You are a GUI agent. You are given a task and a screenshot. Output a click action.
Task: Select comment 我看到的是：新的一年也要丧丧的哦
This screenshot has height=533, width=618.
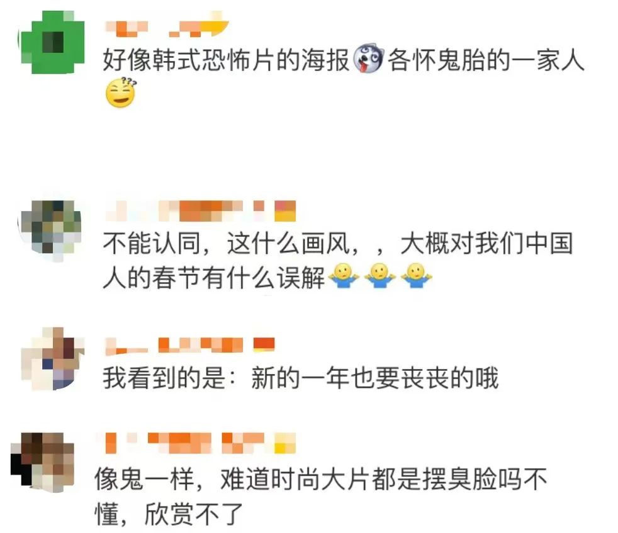[301, 377]
